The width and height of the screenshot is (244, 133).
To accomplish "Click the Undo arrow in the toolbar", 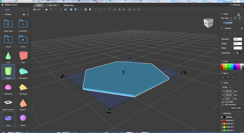I will pos(51,9).
